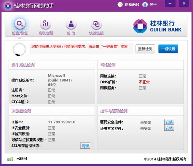Click the DNS解析 label

pyautogui.click(x=108, y=82)
